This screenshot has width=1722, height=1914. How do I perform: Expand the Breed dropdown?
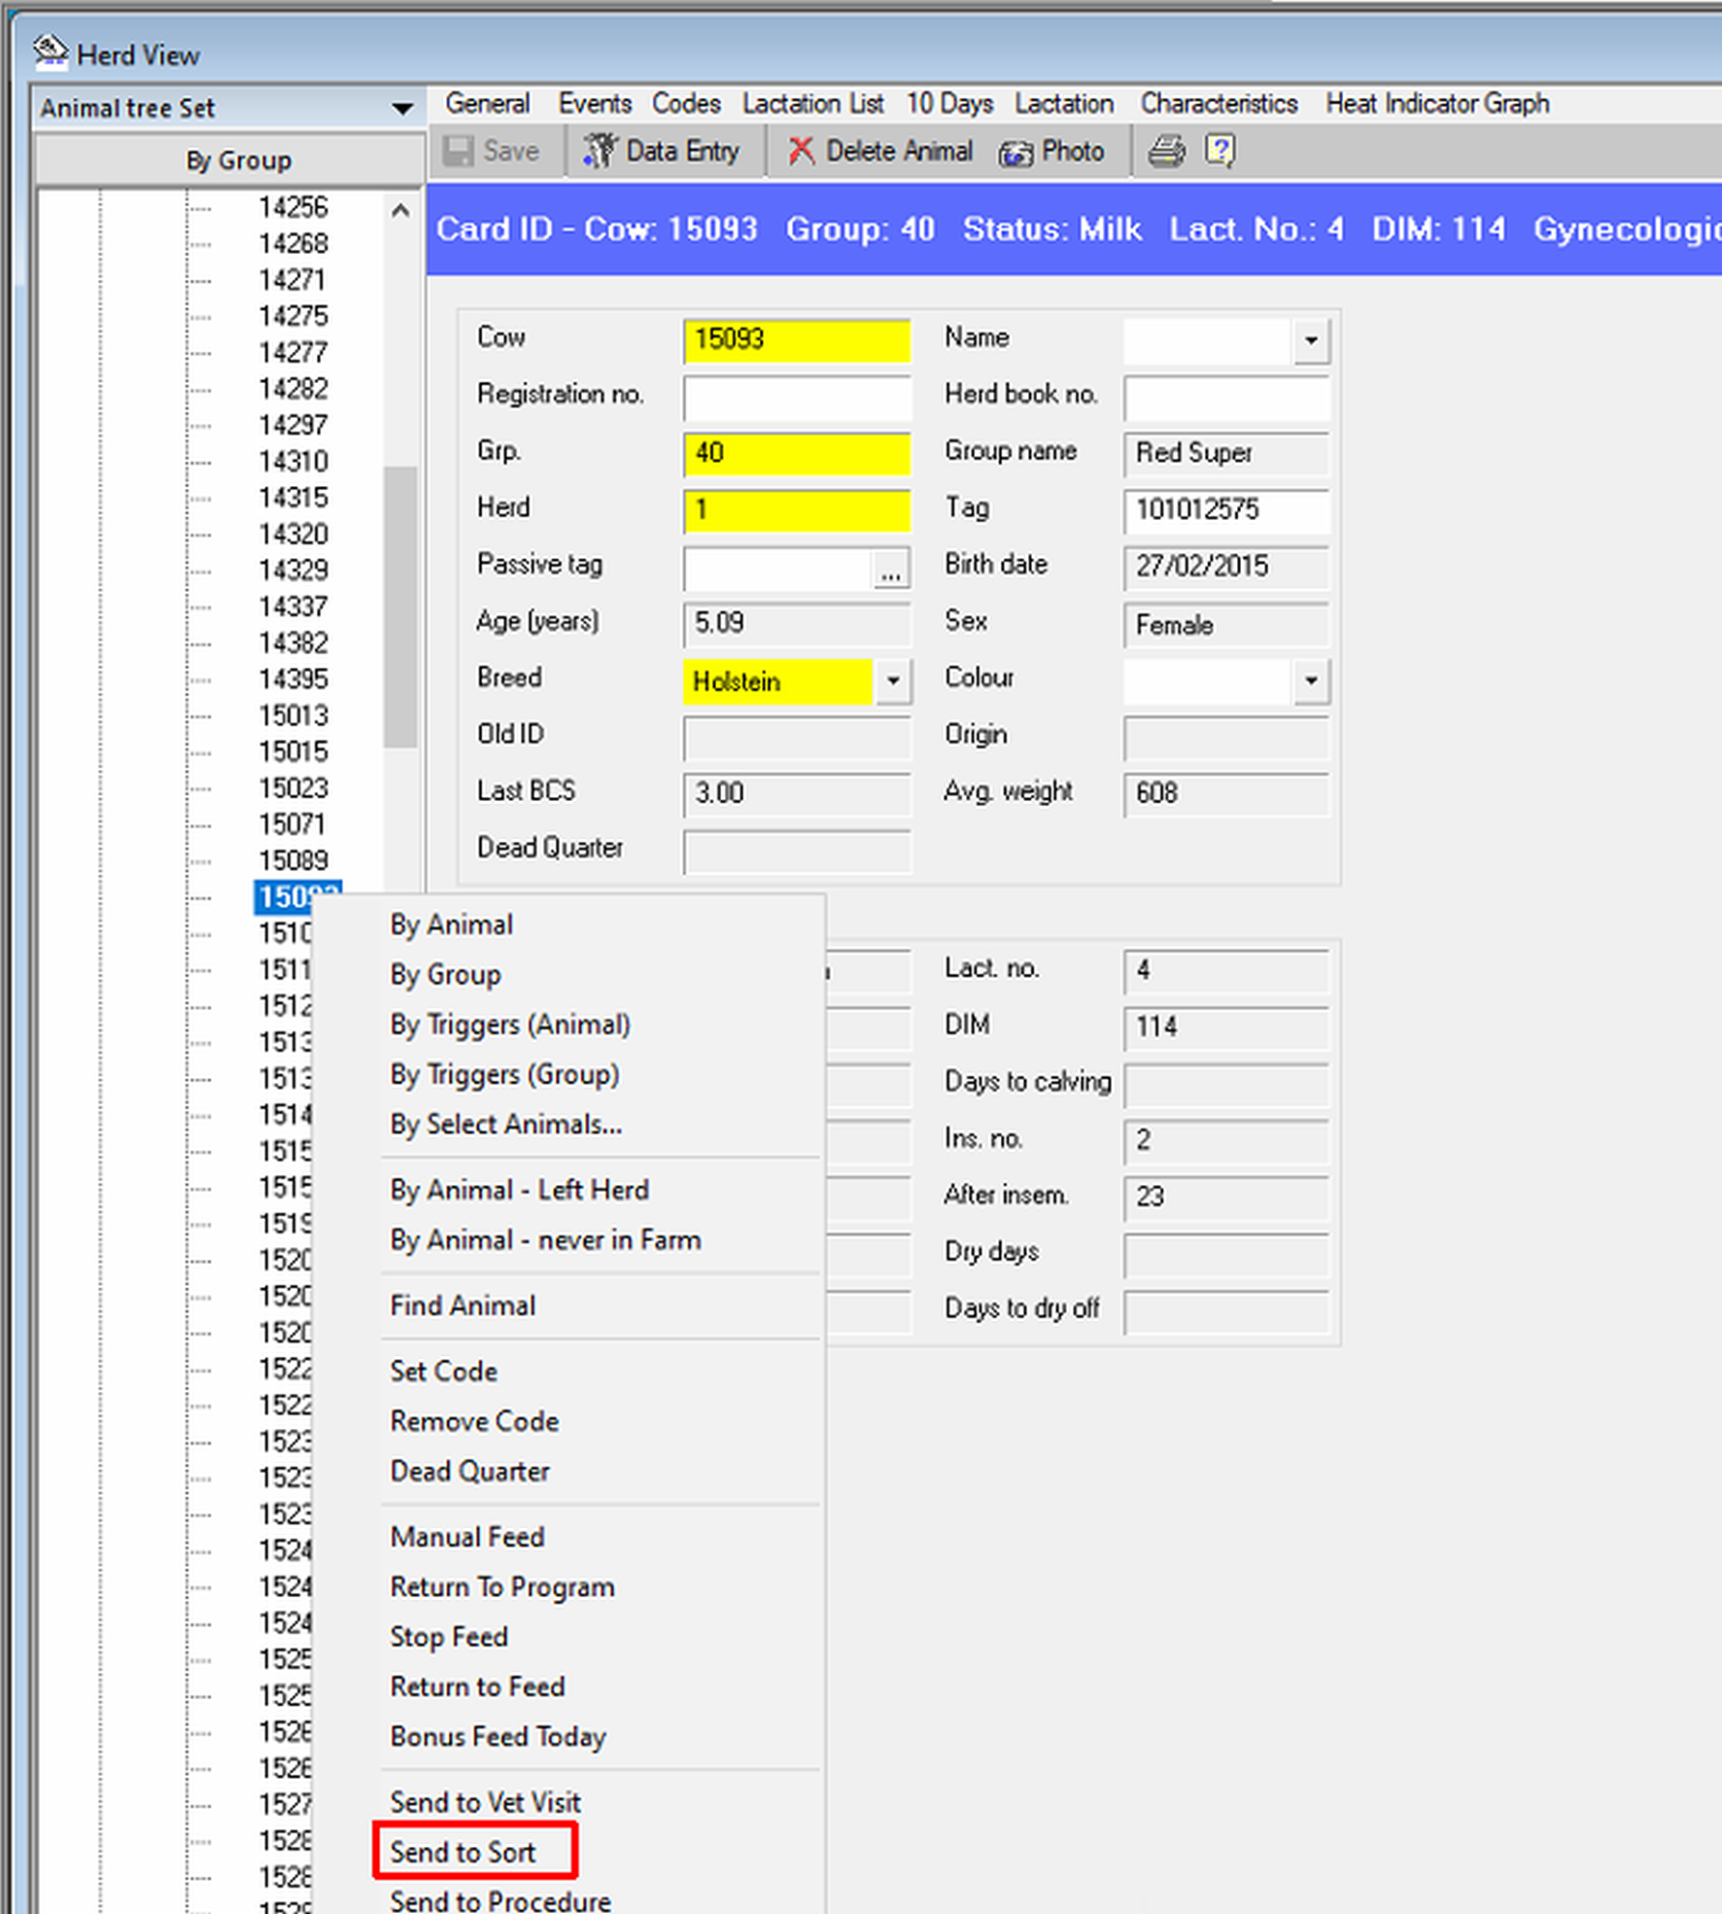(893, 681)
